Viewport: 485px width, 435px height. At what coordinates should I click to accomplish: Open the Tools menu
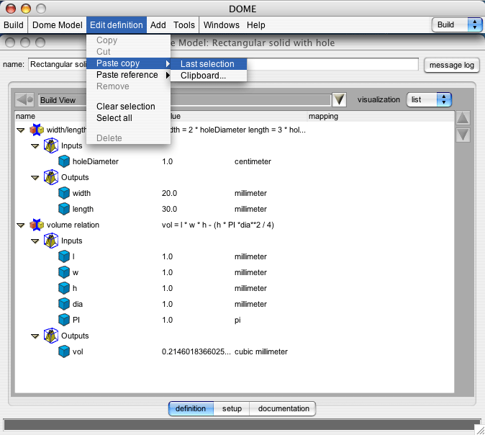click(x=184, y=24)
